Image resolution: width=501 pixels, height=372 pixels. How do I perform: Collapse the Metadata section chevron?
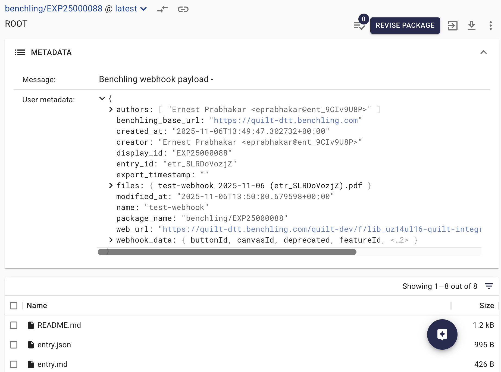pyautogui.click(x=484, y=52)
